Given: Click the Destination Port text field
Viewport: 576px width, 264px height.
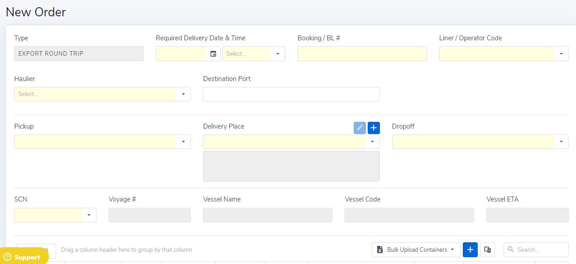Looking at the screenshot, I should (x=291, y=94).
